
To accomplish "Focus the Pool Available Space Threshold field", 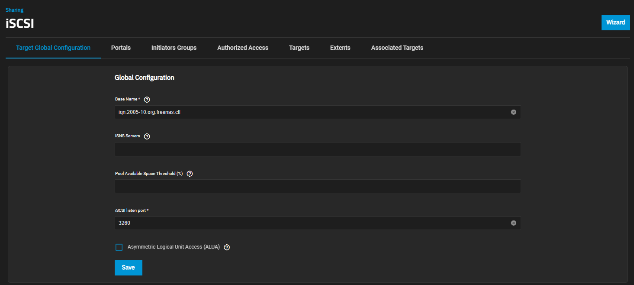I will [x=317, y=186].
